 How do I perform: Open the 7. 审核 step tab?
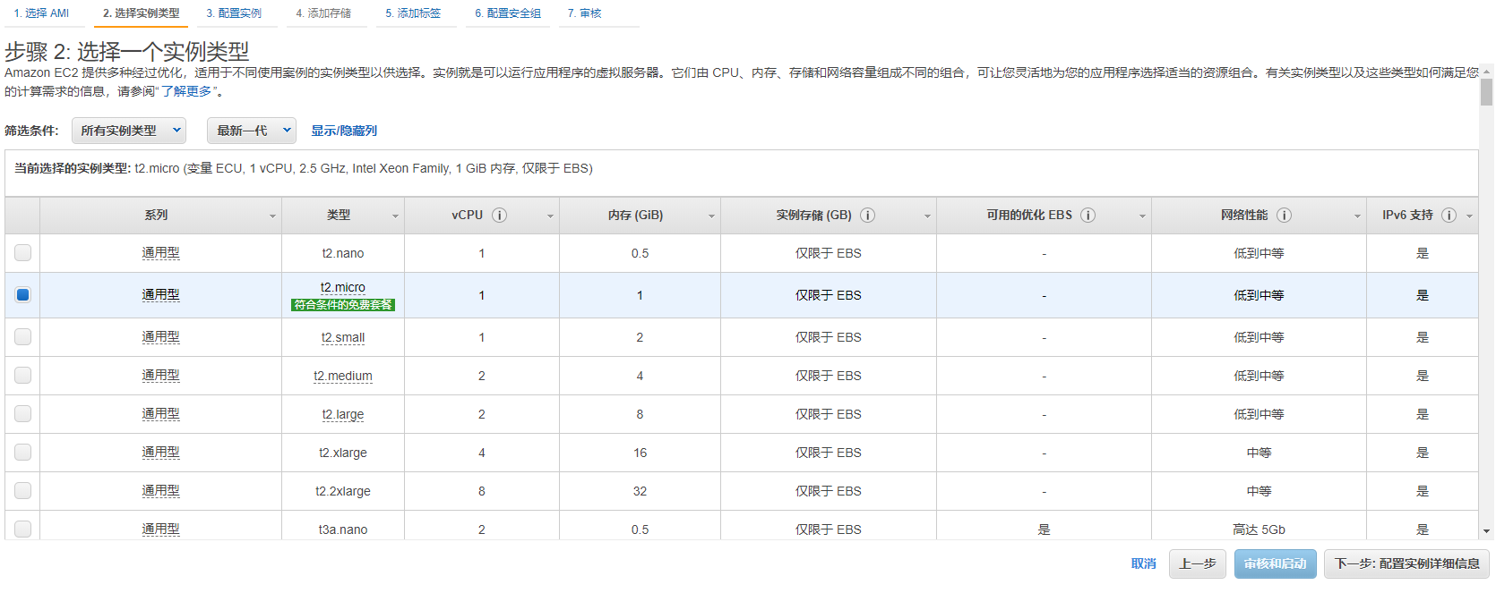pyautogui.click(x=585, y=13)
